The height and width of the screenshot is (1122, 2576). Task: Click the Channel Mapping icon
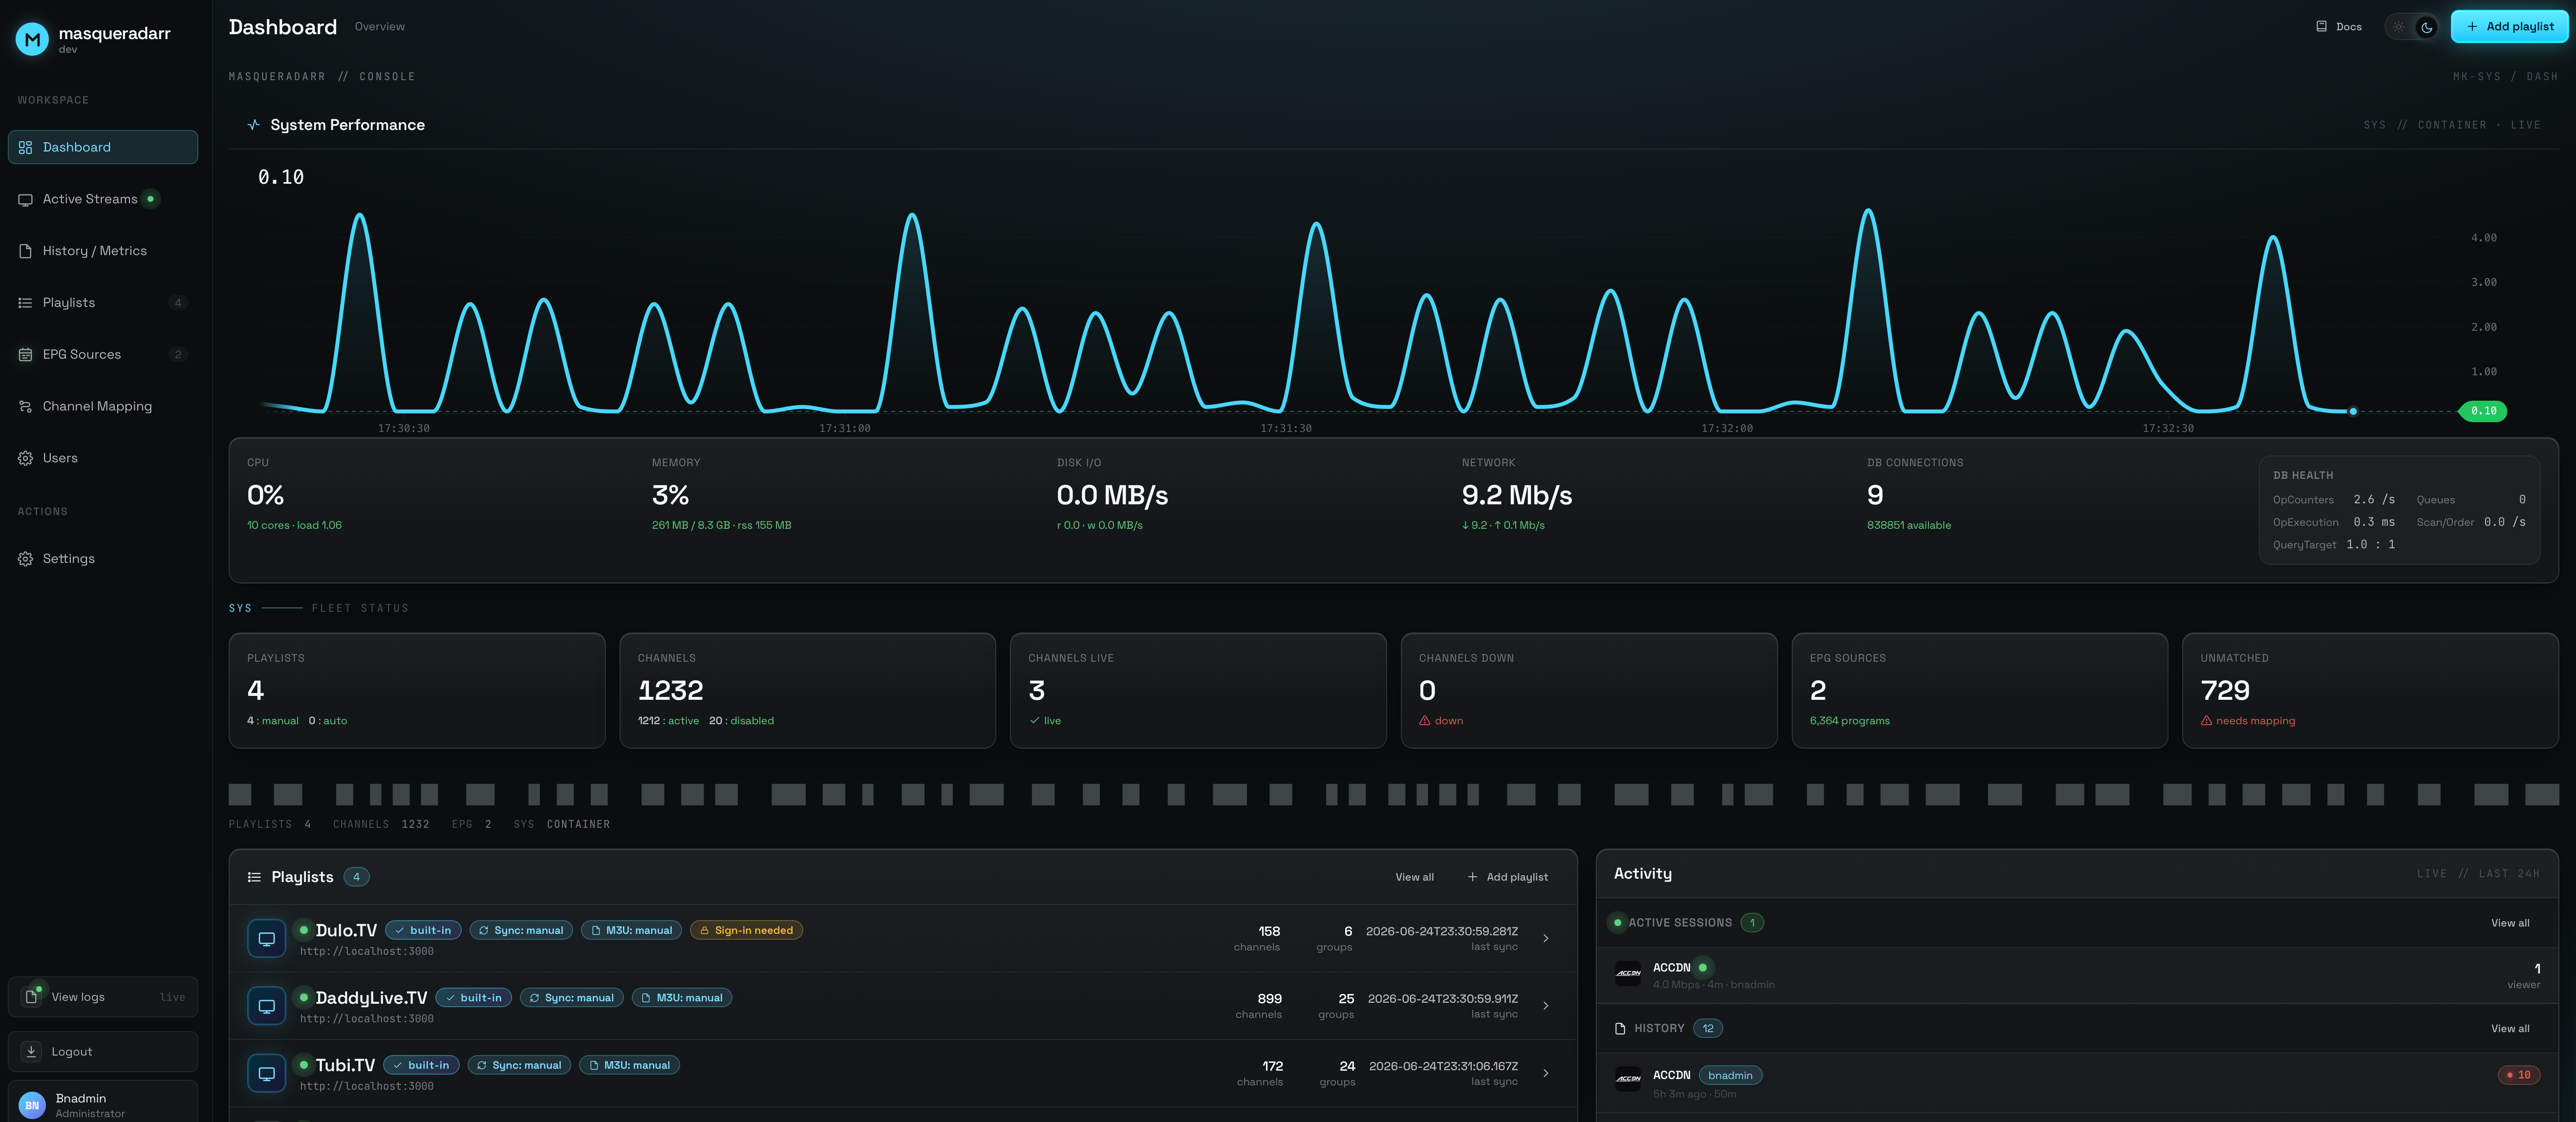[25, 406]
